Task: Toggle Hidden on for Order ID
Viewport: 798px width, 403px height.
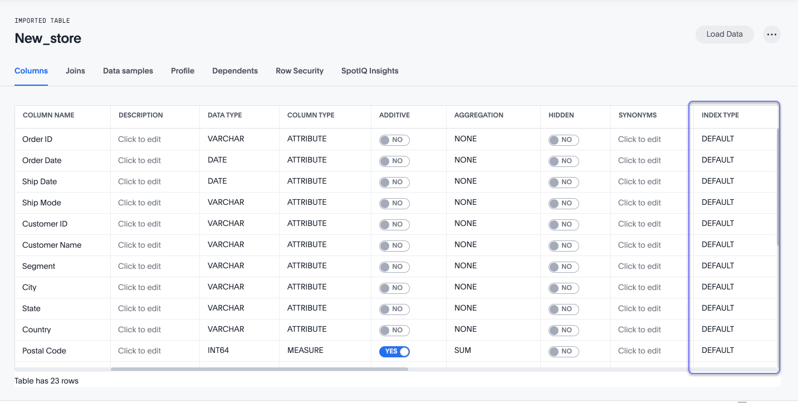Action: click(563, 140)
